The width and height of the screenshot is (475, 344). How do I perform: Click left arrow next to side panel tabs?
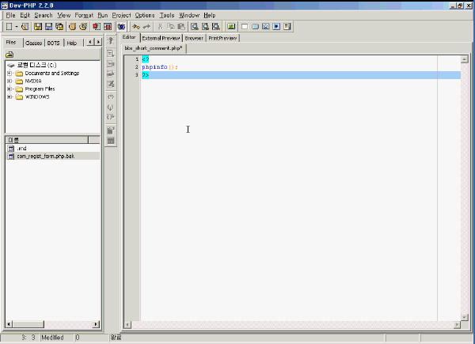[90, 42]
